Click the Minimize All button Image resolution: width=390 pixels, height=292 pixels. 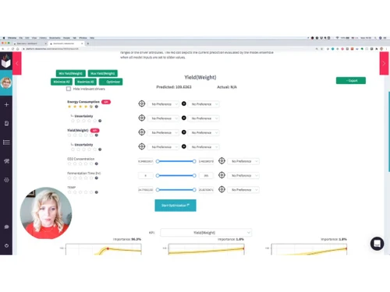62,82
